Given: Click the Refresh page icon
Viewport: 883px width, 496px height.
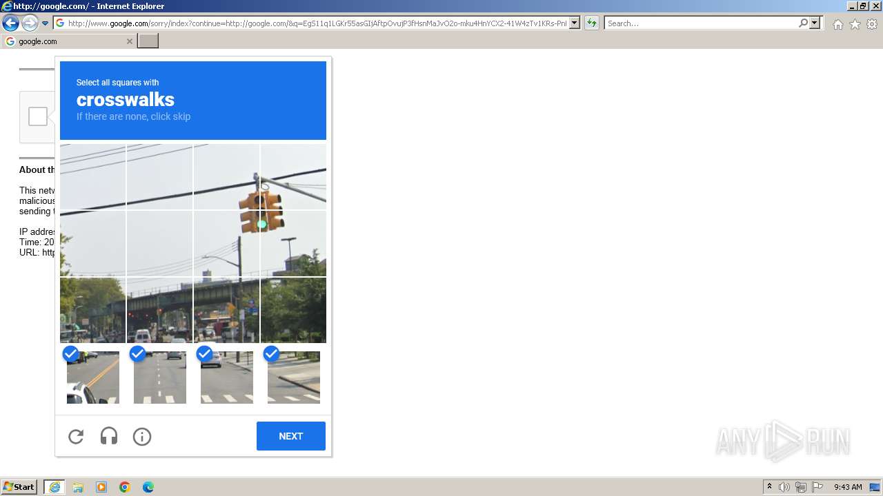Looking at the screenshot, I should 592,23.
